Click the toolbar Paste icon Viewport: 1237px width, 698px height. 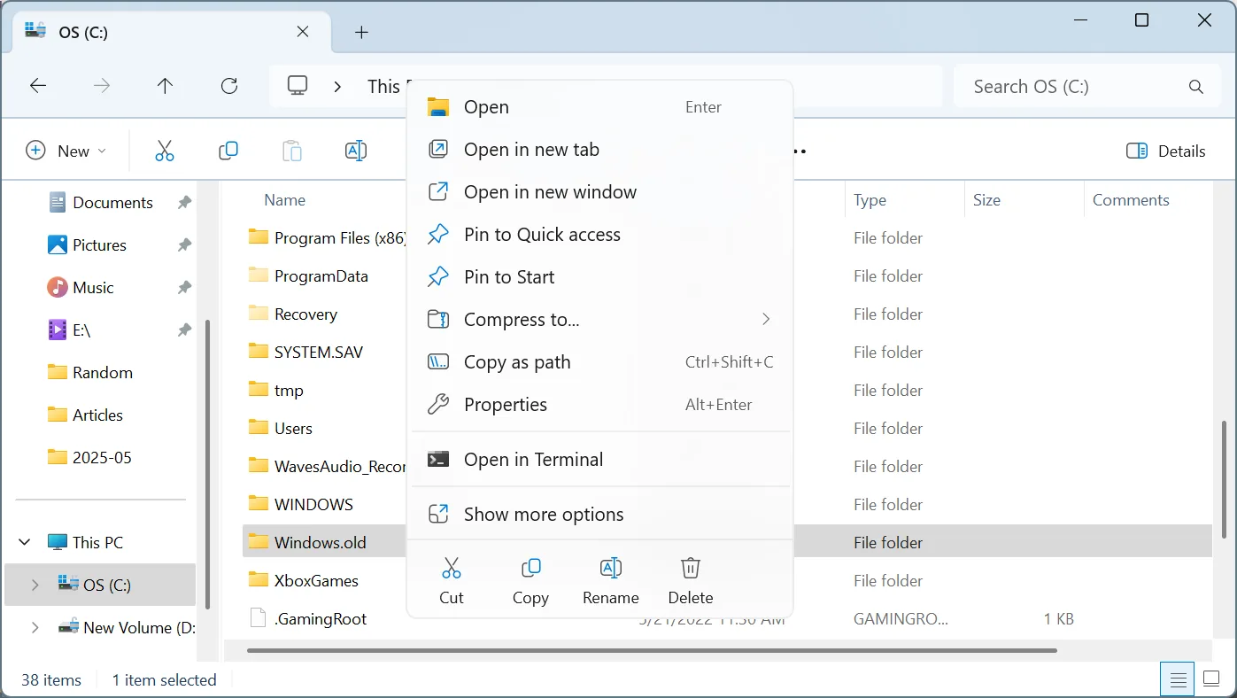[292, 151]
